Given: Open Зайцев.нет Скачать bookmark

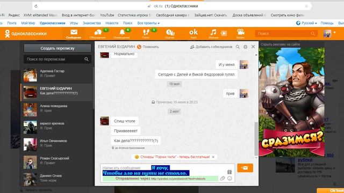Looking at the screenshot, I should click(210, 15).
